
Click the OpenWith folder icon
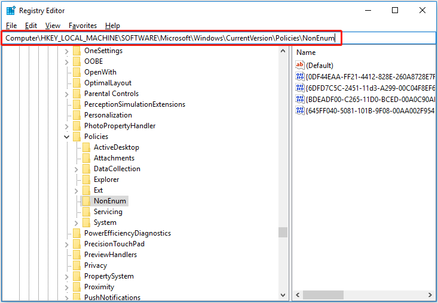click(76, 73)
